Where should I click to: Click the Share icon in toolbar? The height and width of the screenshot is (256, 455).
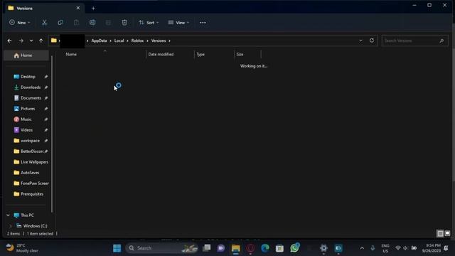coord(108,22)
